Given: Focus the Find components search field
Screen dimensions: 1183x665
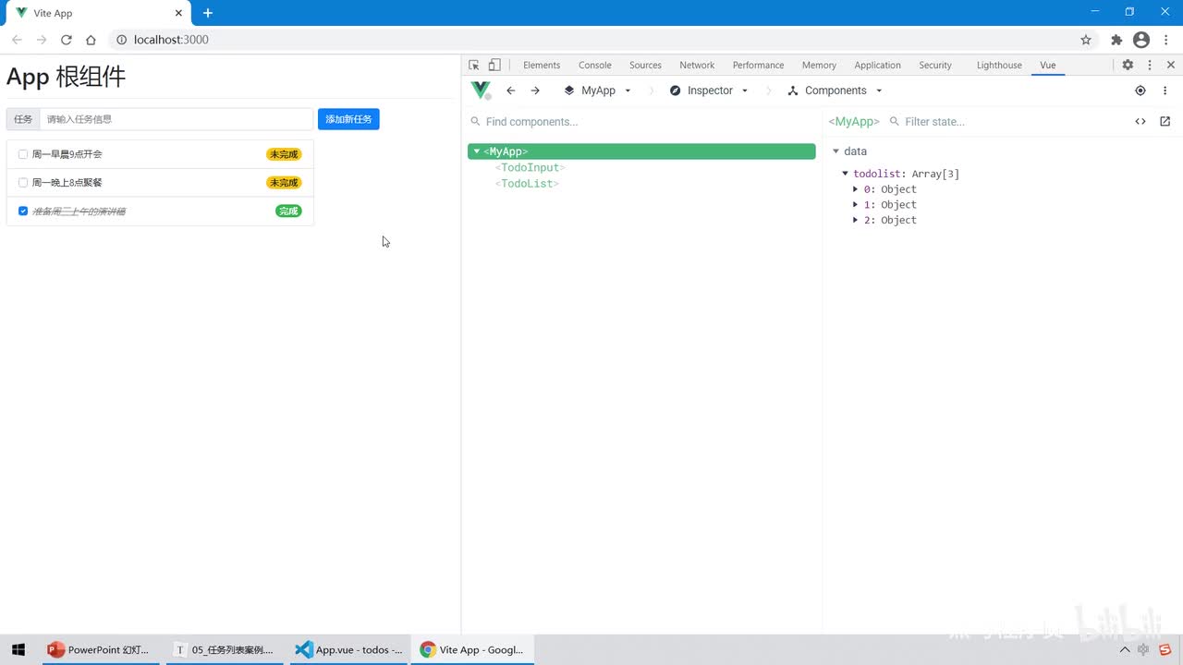Looking at the screenshot, I should (642, 122).
